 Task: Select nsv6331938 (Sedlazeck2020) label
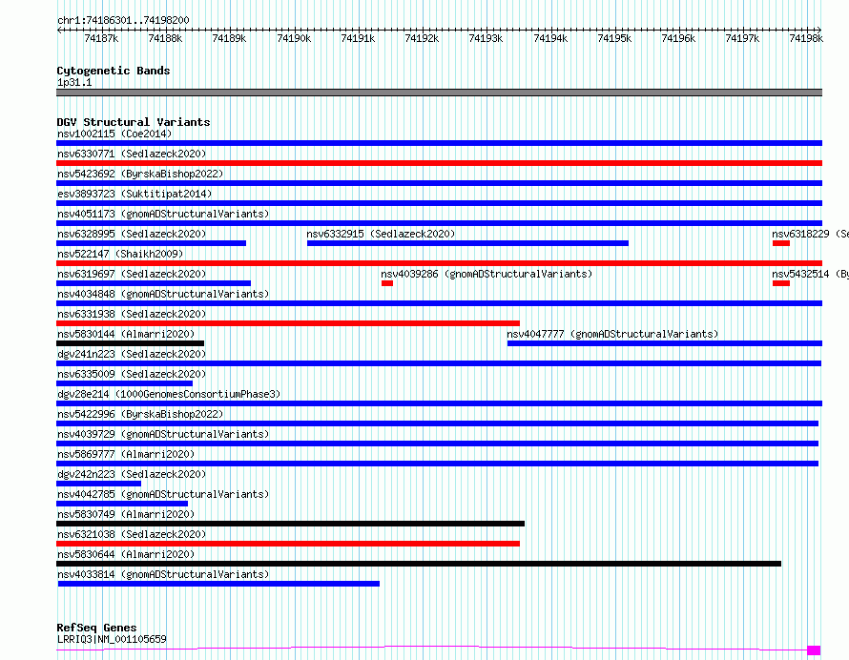(x=132, y=314)
